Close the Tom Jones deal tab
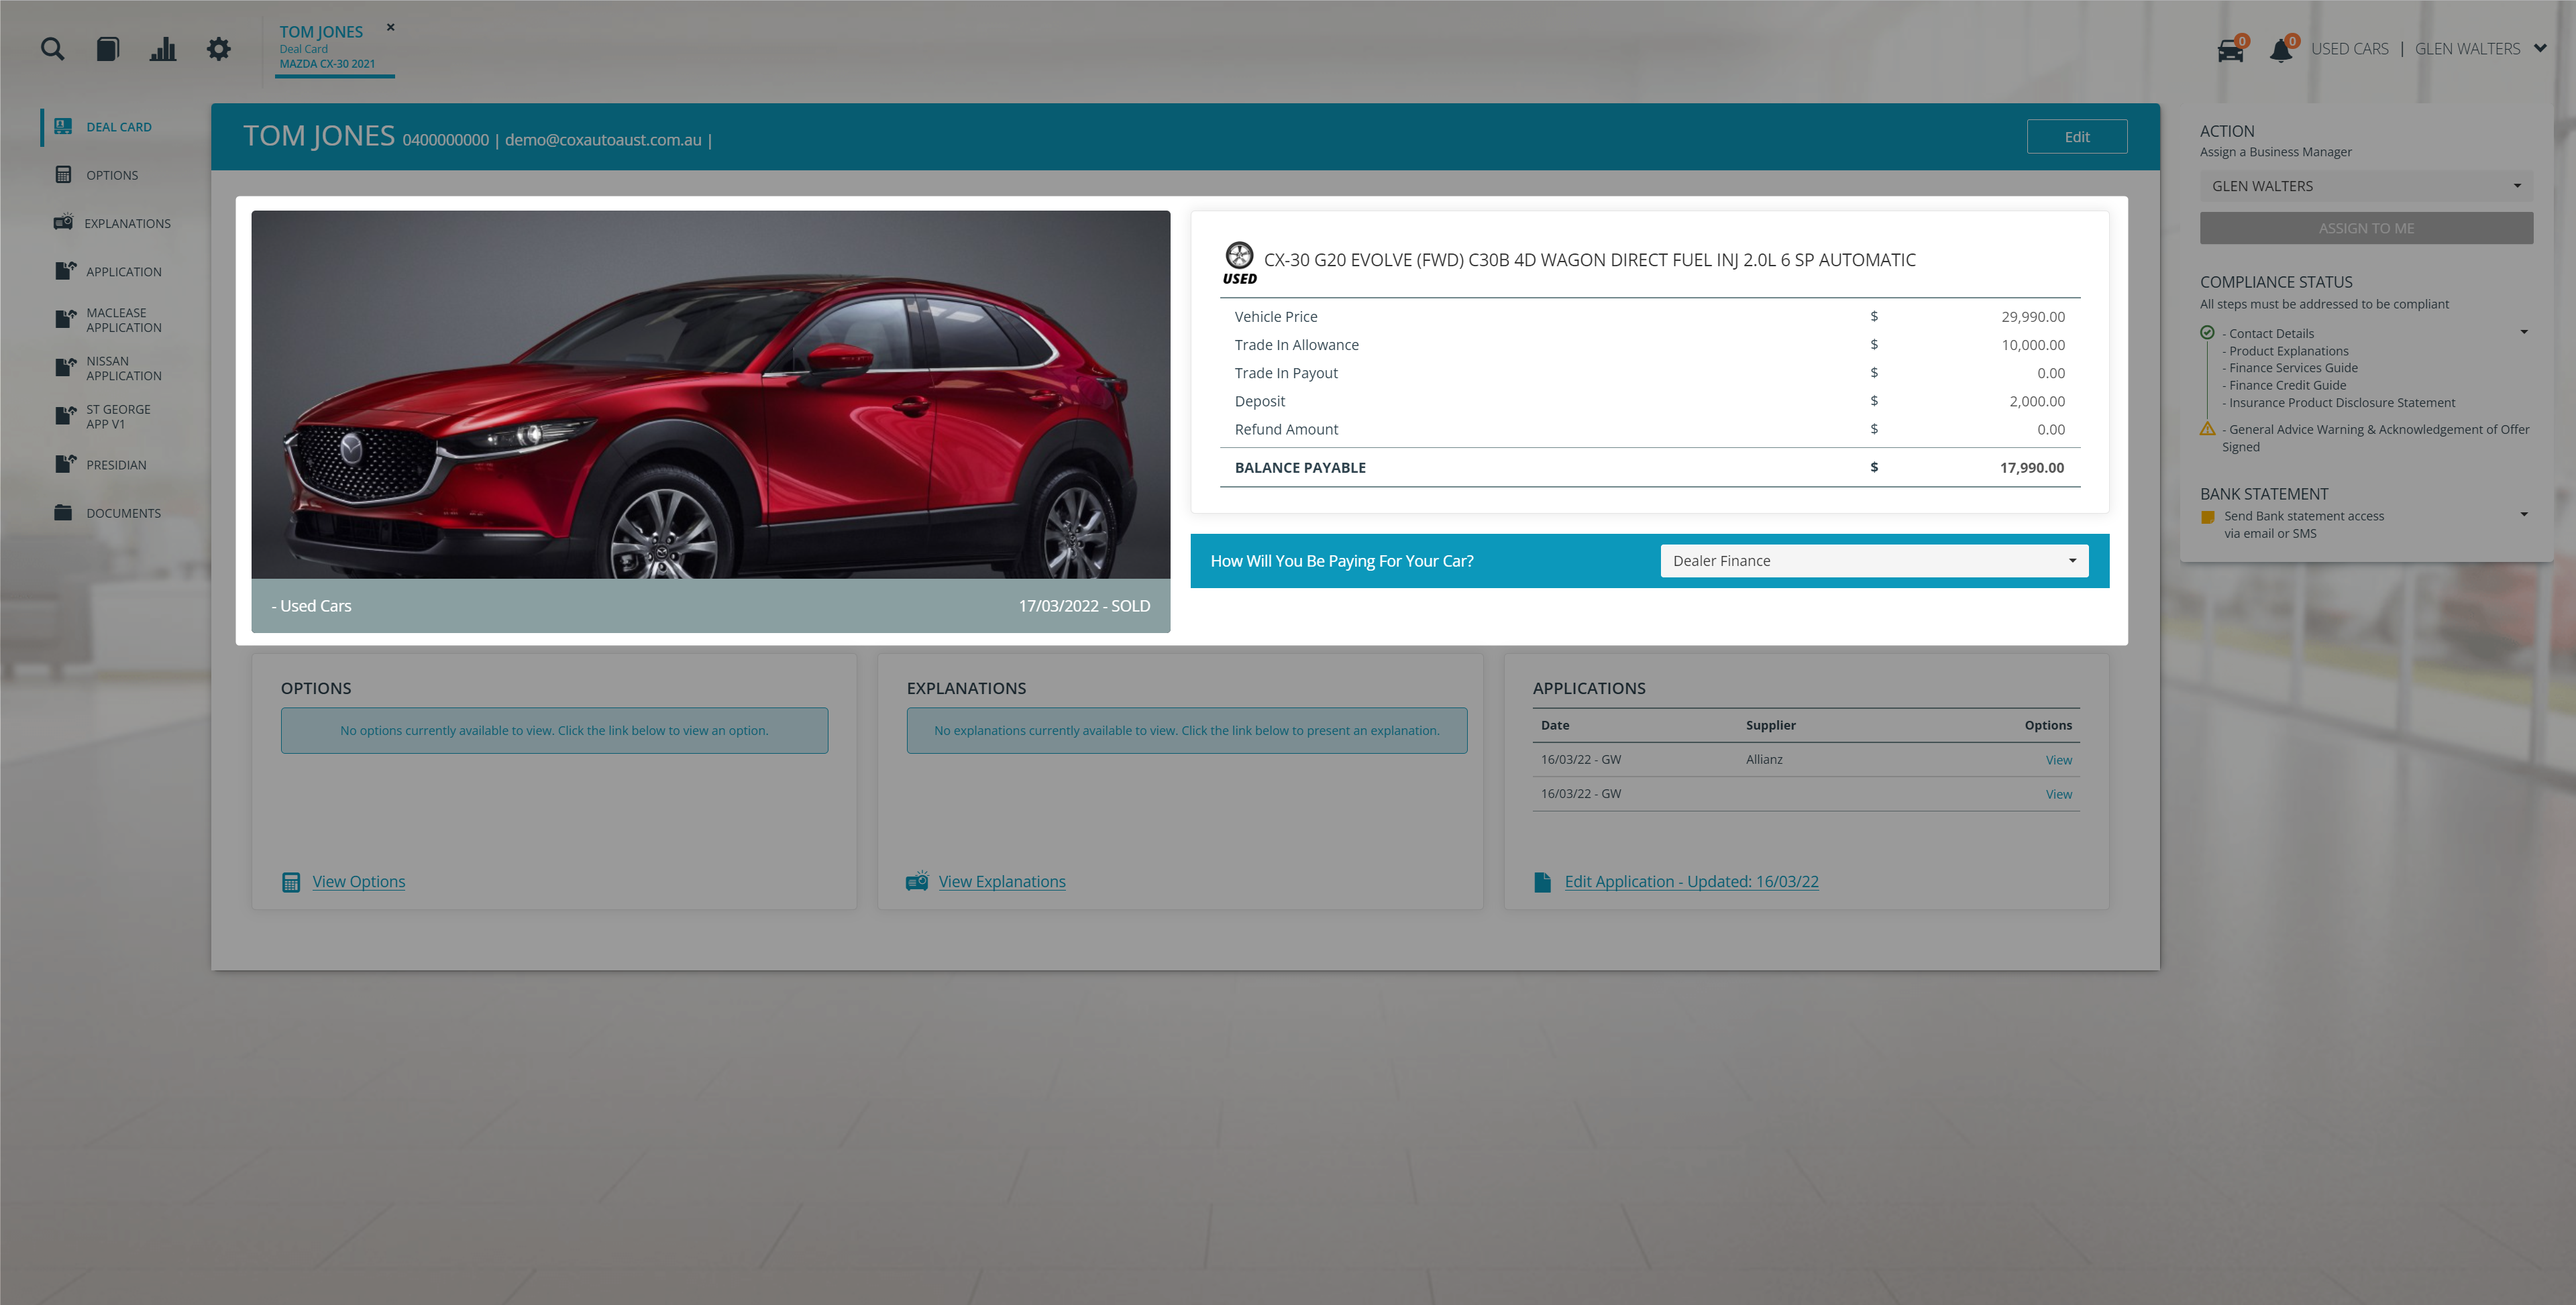 tap(391, 27)
